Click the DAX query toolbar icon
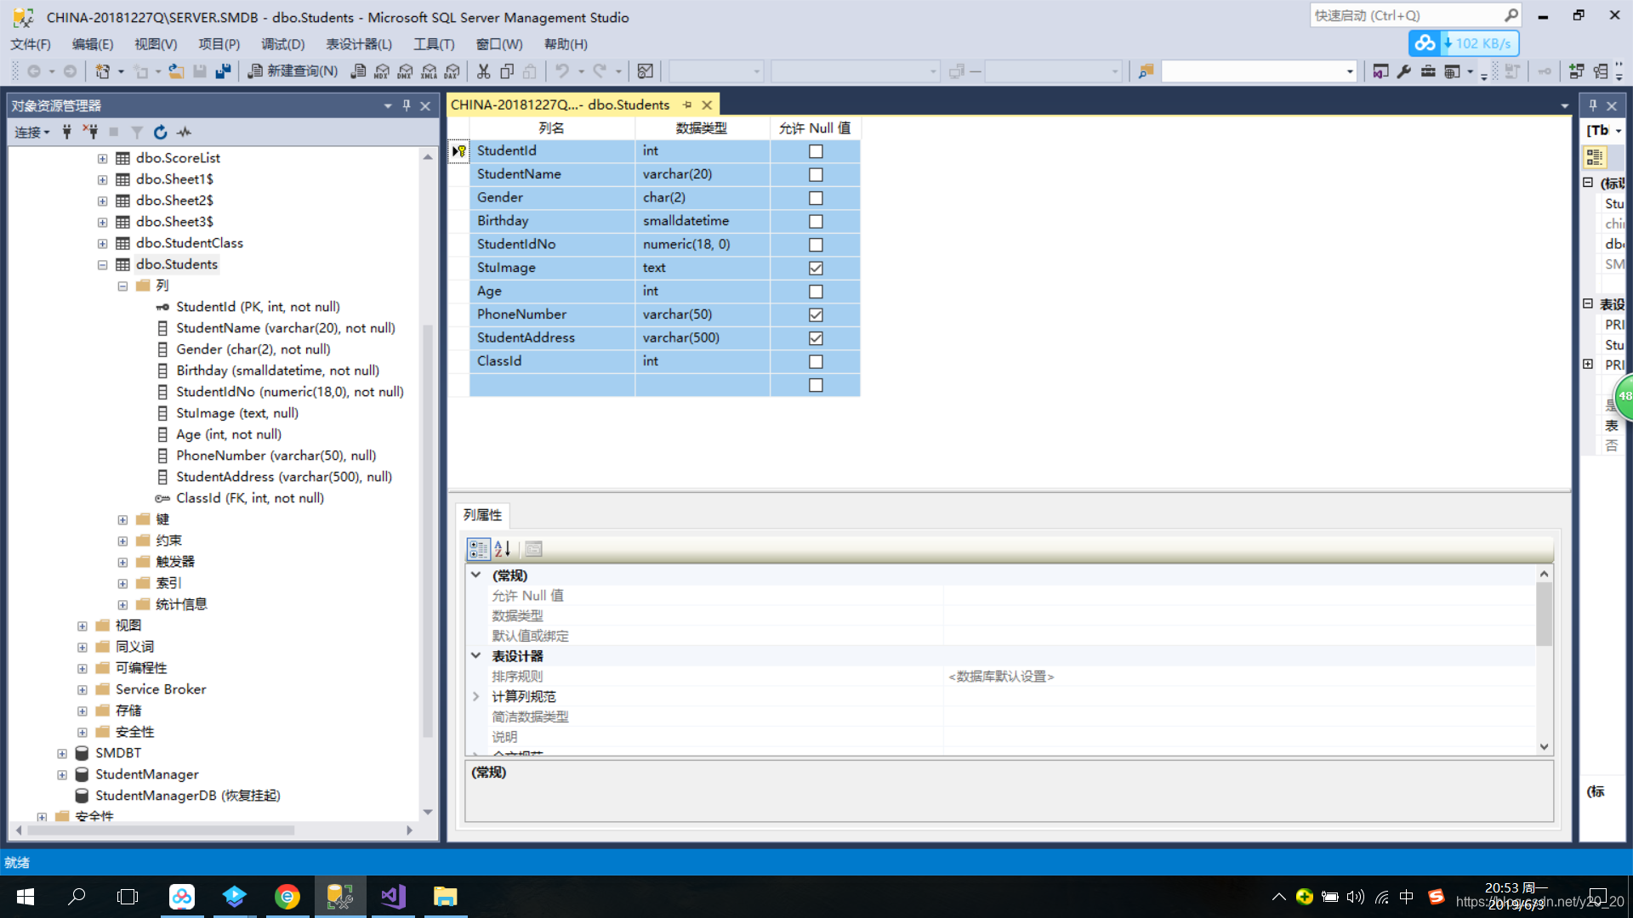The height and width of the screenshot is (918, 1633). (452, 71)
